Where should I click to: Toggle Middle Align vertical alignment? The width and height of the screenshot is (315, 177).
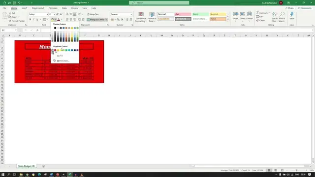[x=71, y=14]
